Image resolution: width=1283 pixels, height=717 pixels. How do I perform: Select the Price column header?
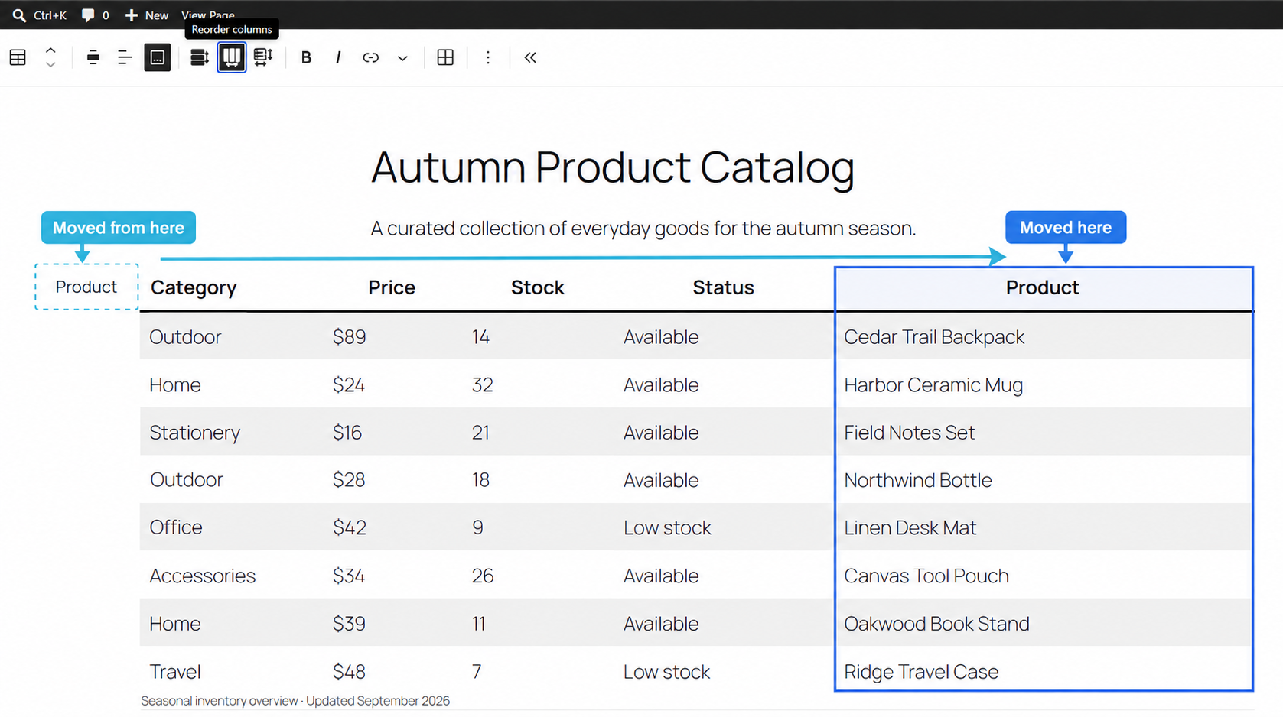point(392,287)
